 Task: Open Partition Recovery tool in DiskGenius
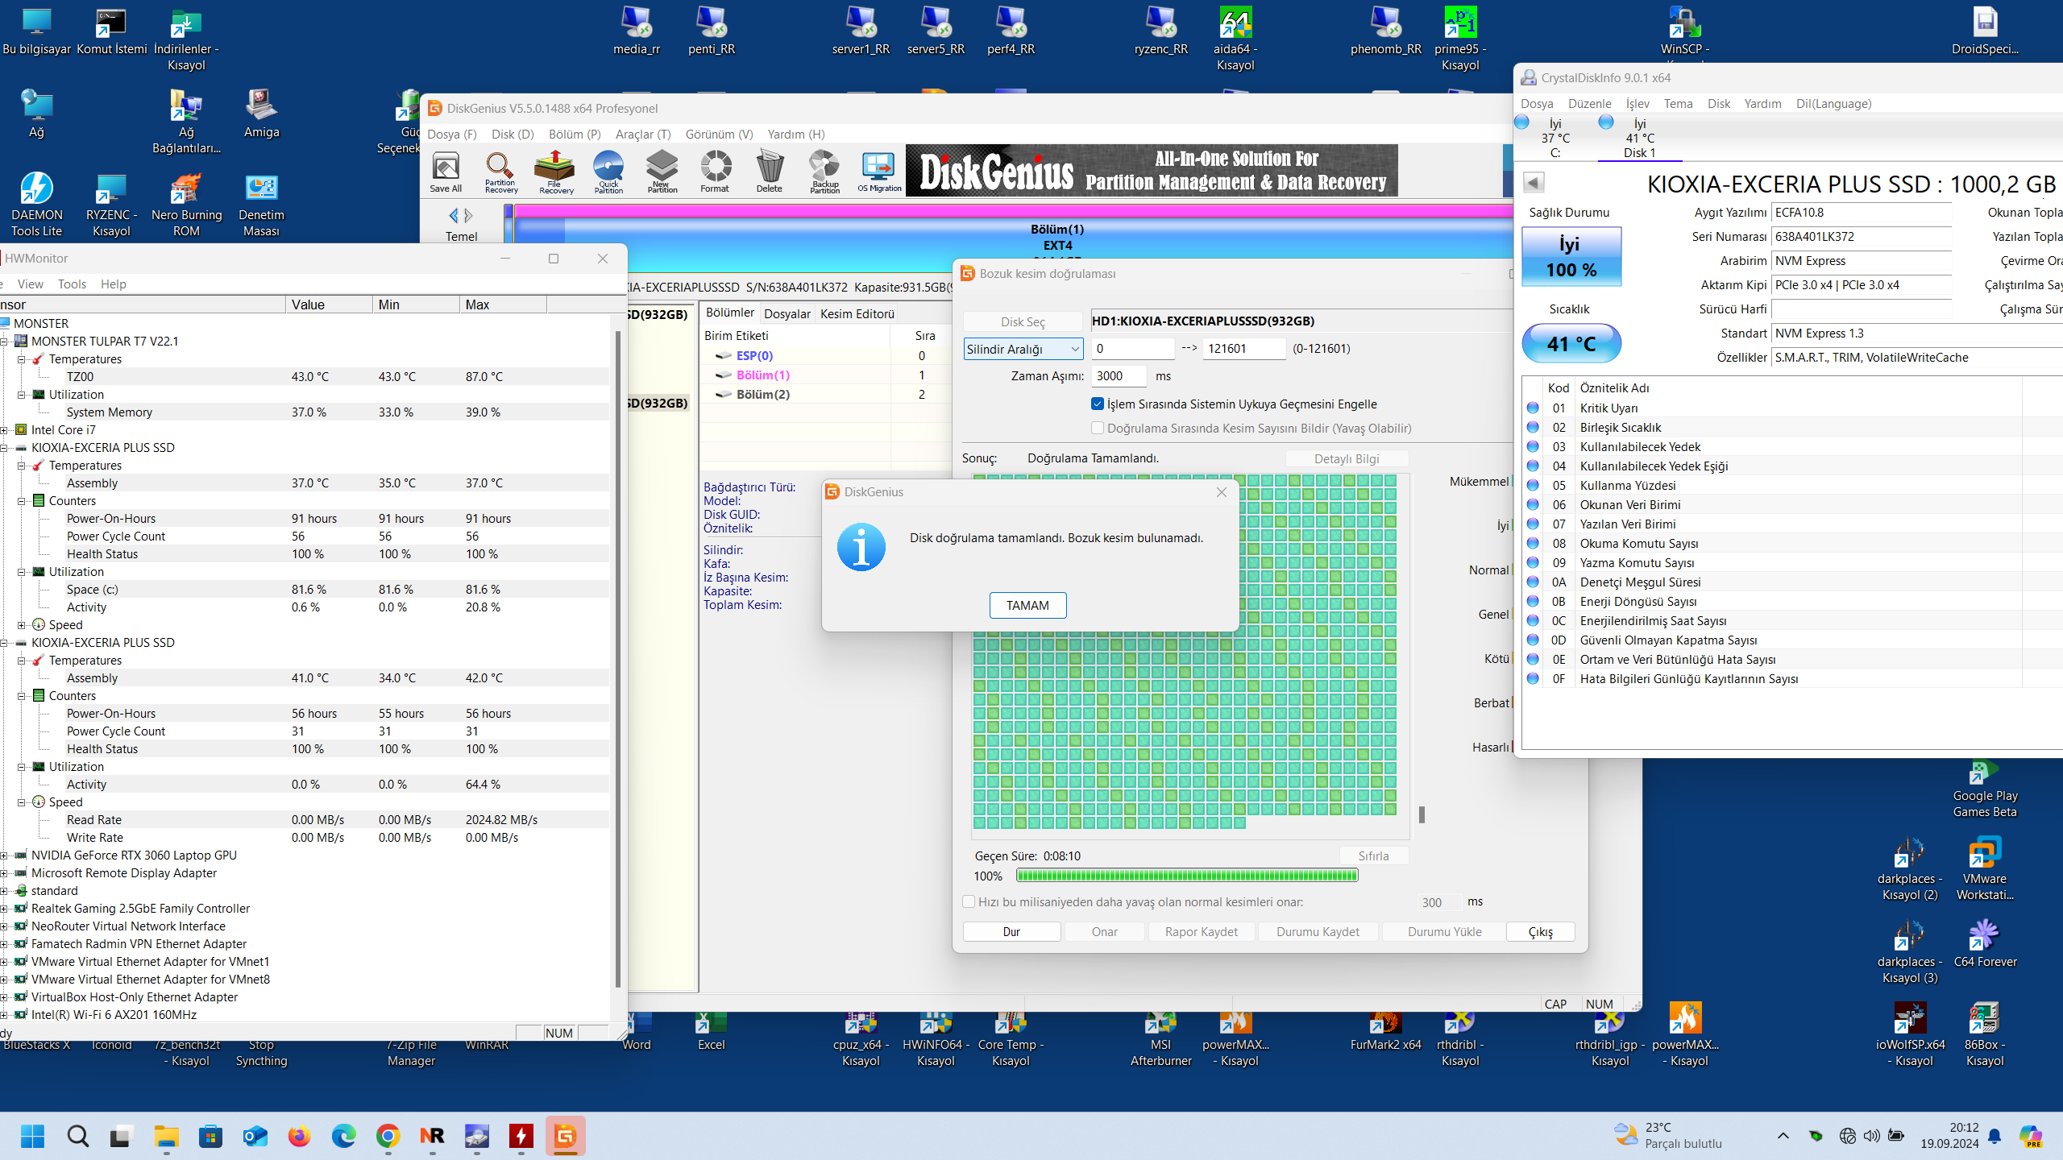click(x=500, y=172)
